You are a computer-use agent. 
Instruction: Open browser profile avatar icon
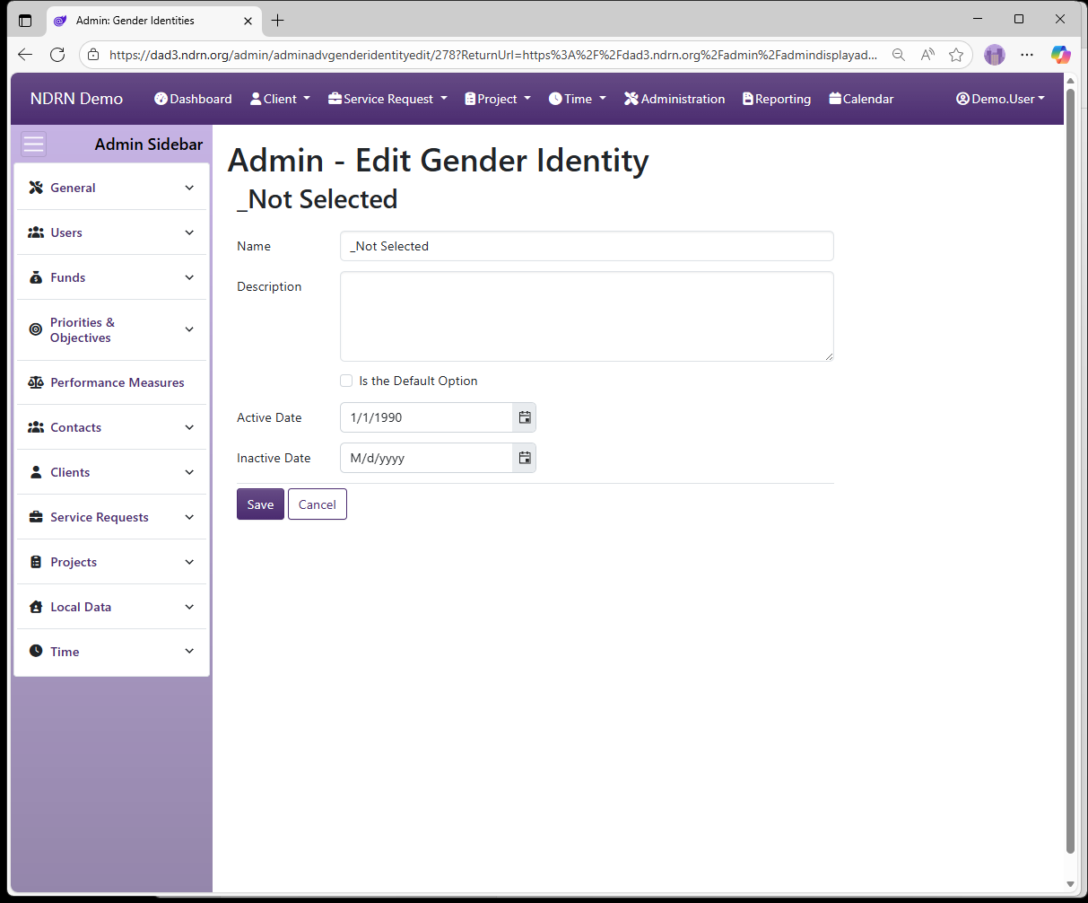point(995,55)
